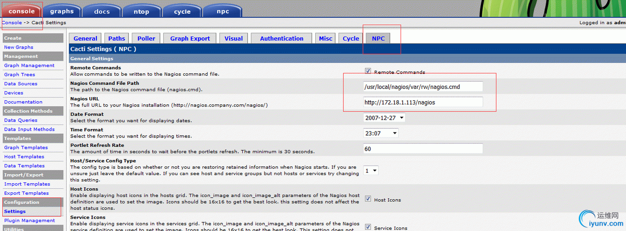Switch to the Graph Export settings tab
Screen dimensions: 626x231
[x=190, y=38]
